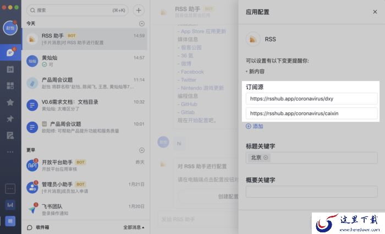Open the 飞书团队 conversation
This screenshot has width=385, height=234.
[85, 209]
